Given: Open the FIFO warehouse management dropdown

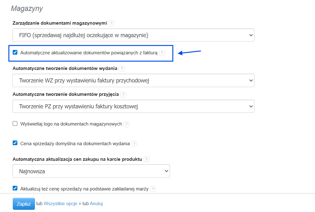Looking at the screenshot, I should tap(133, 35).
